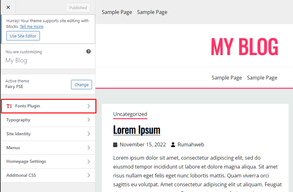Click the Active theme label

coord(17,81)
